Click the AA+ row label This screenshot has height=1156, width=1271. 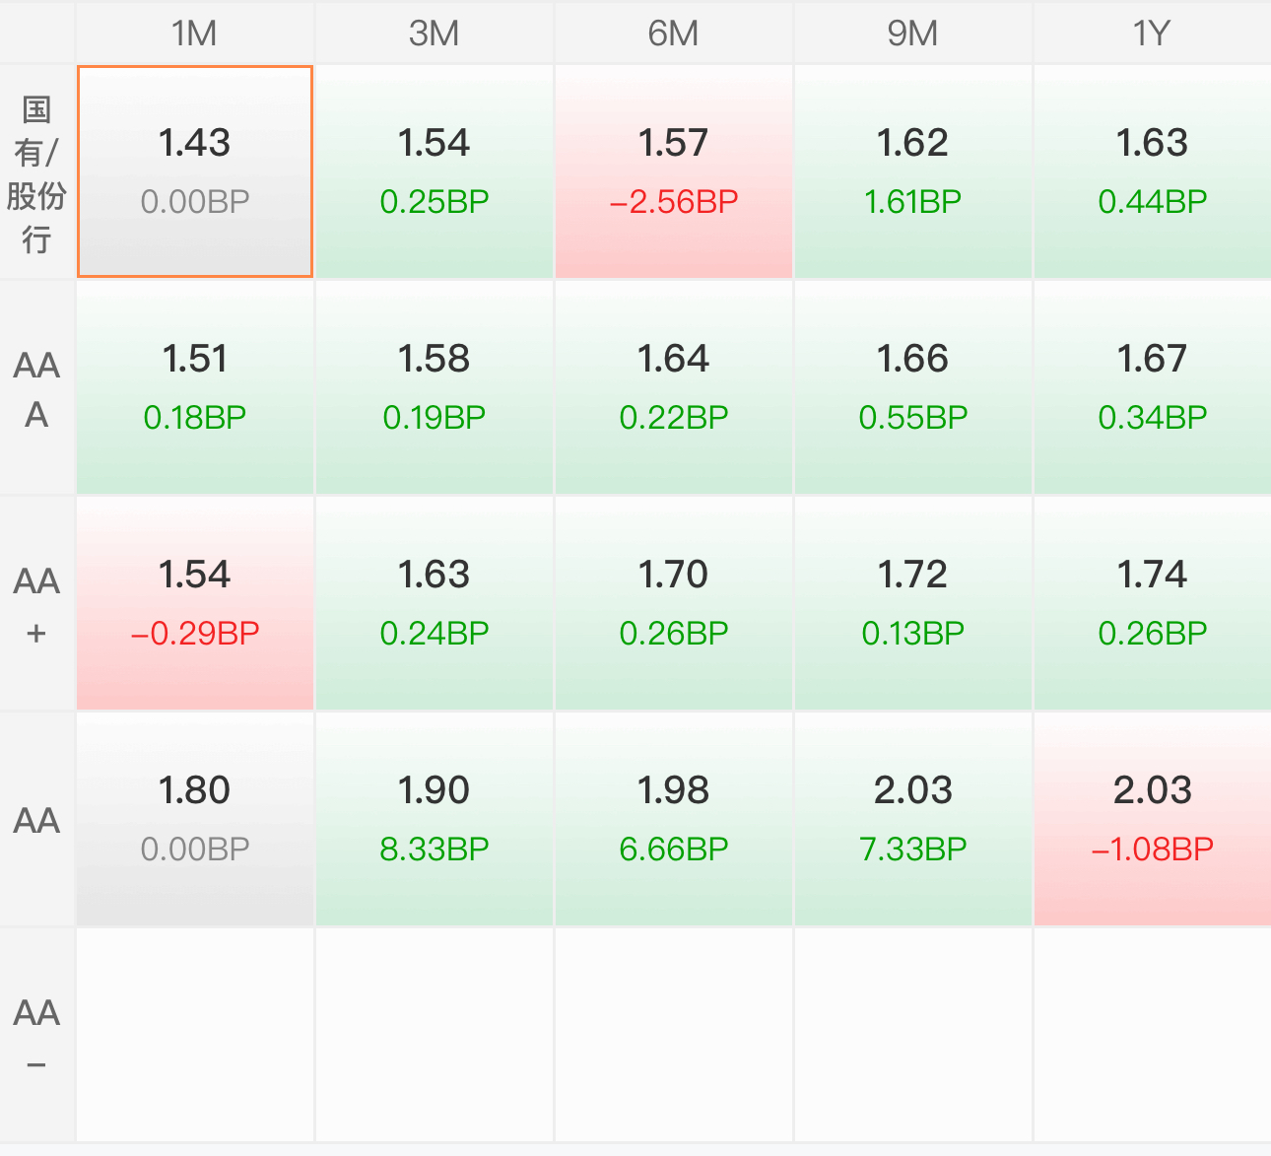[36, 604]
